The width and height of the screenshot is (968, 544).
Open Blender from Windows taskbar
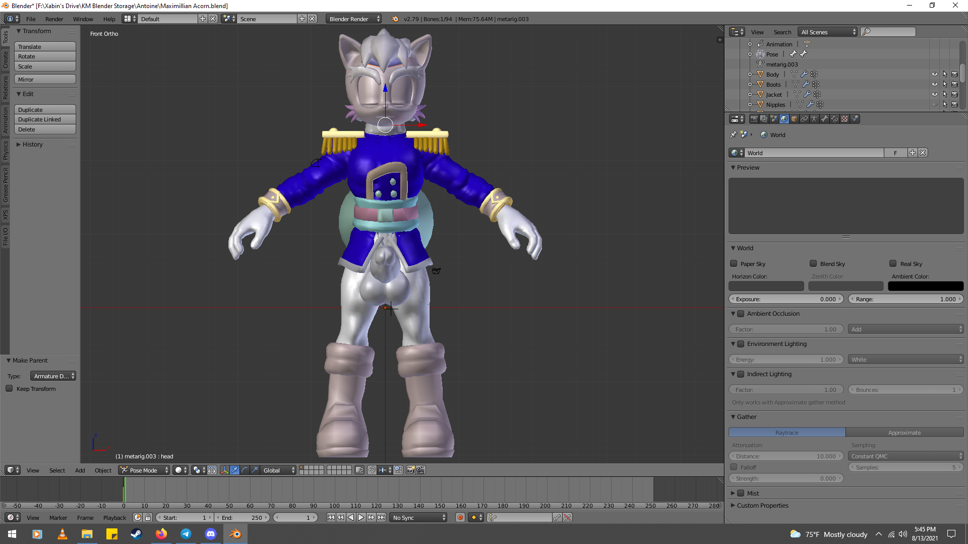pyautogui.click(x=235, y=534)
